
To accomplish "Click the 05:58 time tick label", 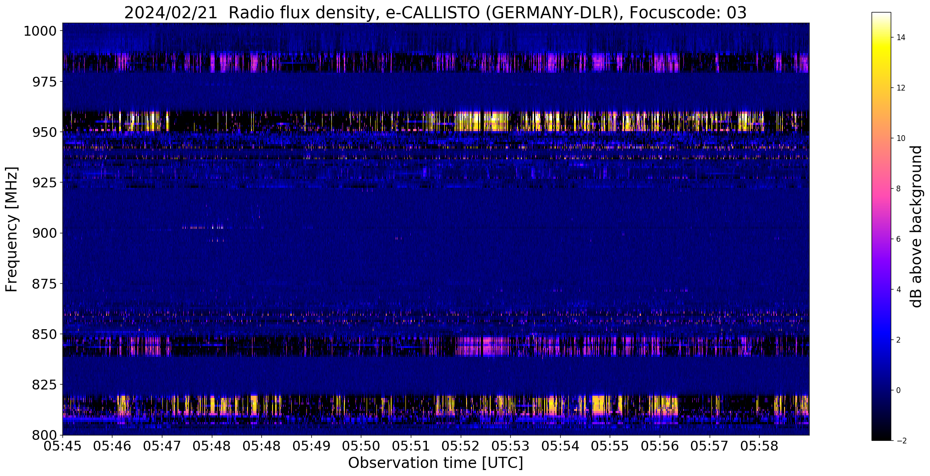I will [x=760, y=446].
